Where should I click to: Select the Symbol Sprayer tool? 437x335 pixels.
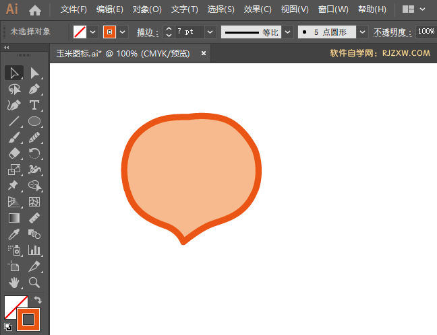coord(14,250)
